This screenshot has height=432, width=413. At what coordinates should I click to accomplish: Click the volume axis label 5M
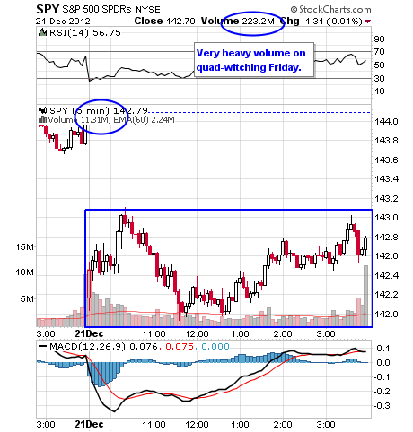coord(27,298)
